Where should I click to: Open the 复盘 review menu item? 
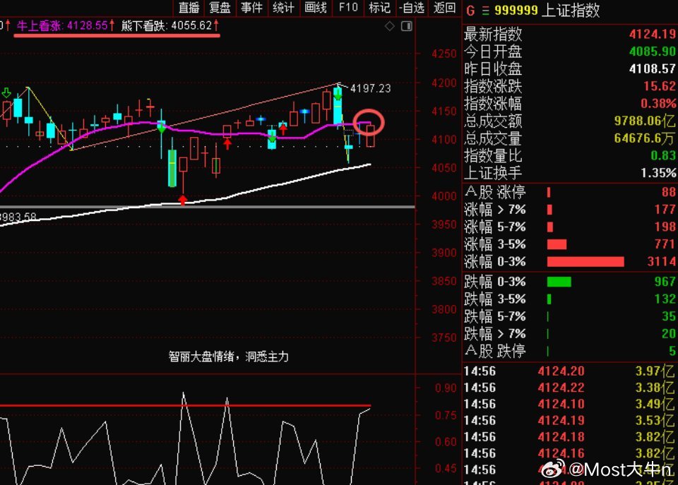coord(220,8)
